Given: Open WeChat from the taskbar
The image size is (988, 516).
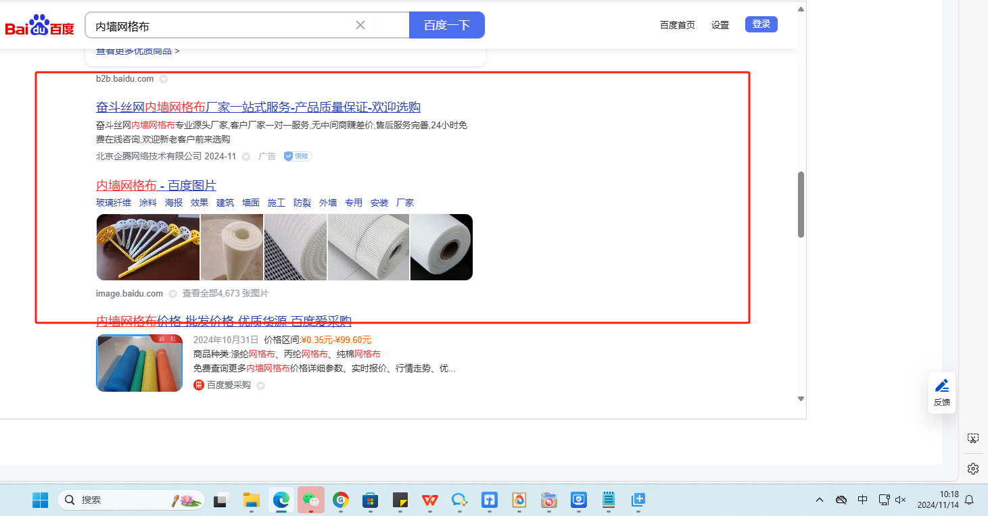Looking at the screenshot, I should (311, 500).
